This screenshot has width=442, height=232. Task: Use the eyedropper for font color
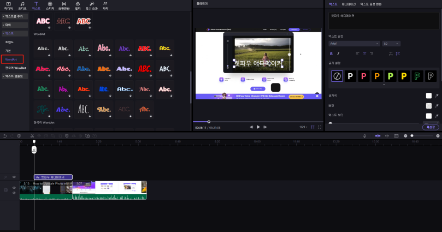point(437,96)
